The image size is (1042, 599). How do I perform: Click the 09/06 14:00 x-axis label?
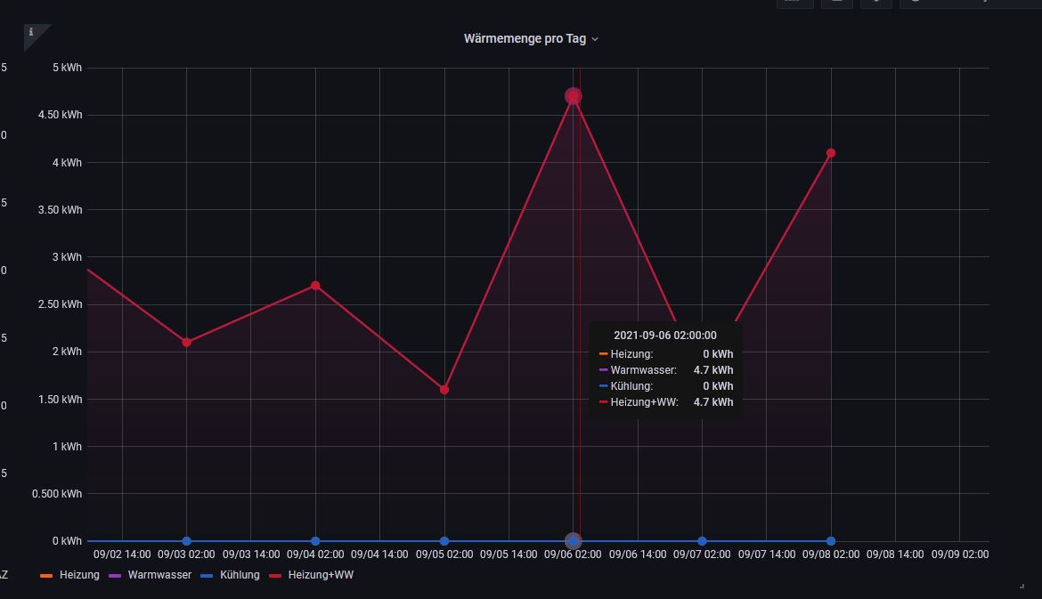click(x=638, y=554)
